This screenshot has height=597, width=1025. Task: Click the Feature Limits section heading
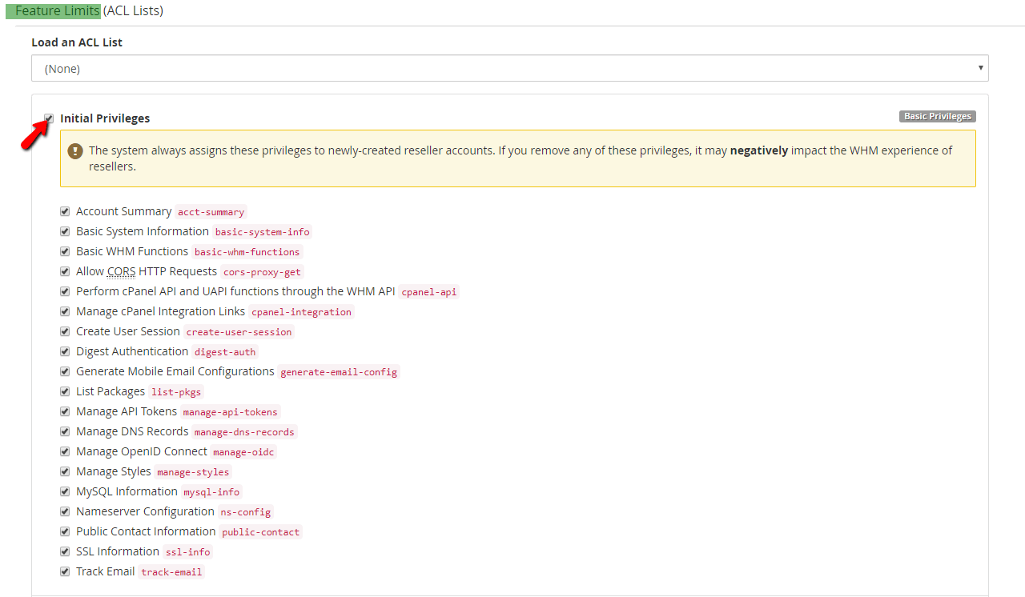(x=58, y=11)
